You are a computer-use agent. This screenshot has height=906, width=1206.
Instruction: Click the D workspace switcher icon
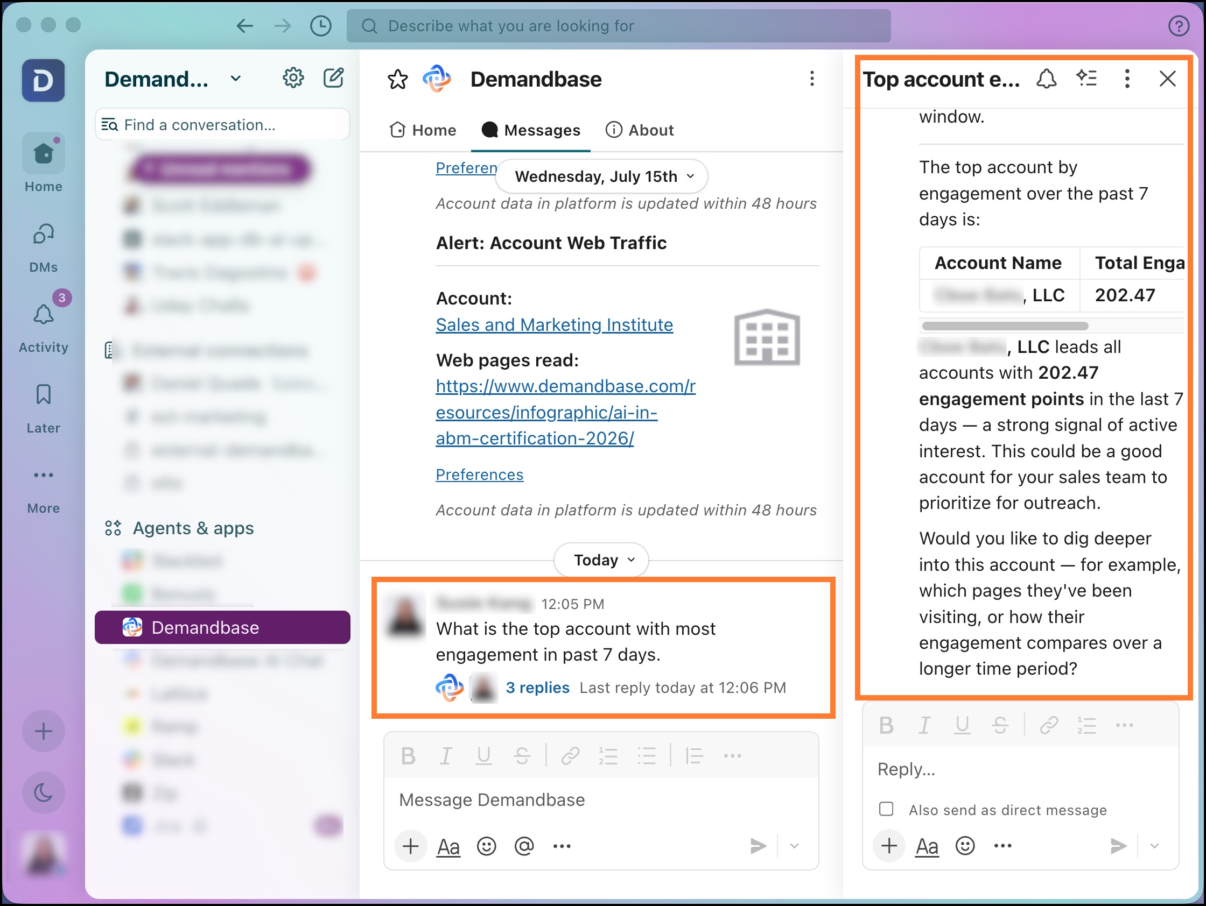[x=43, y=81]
